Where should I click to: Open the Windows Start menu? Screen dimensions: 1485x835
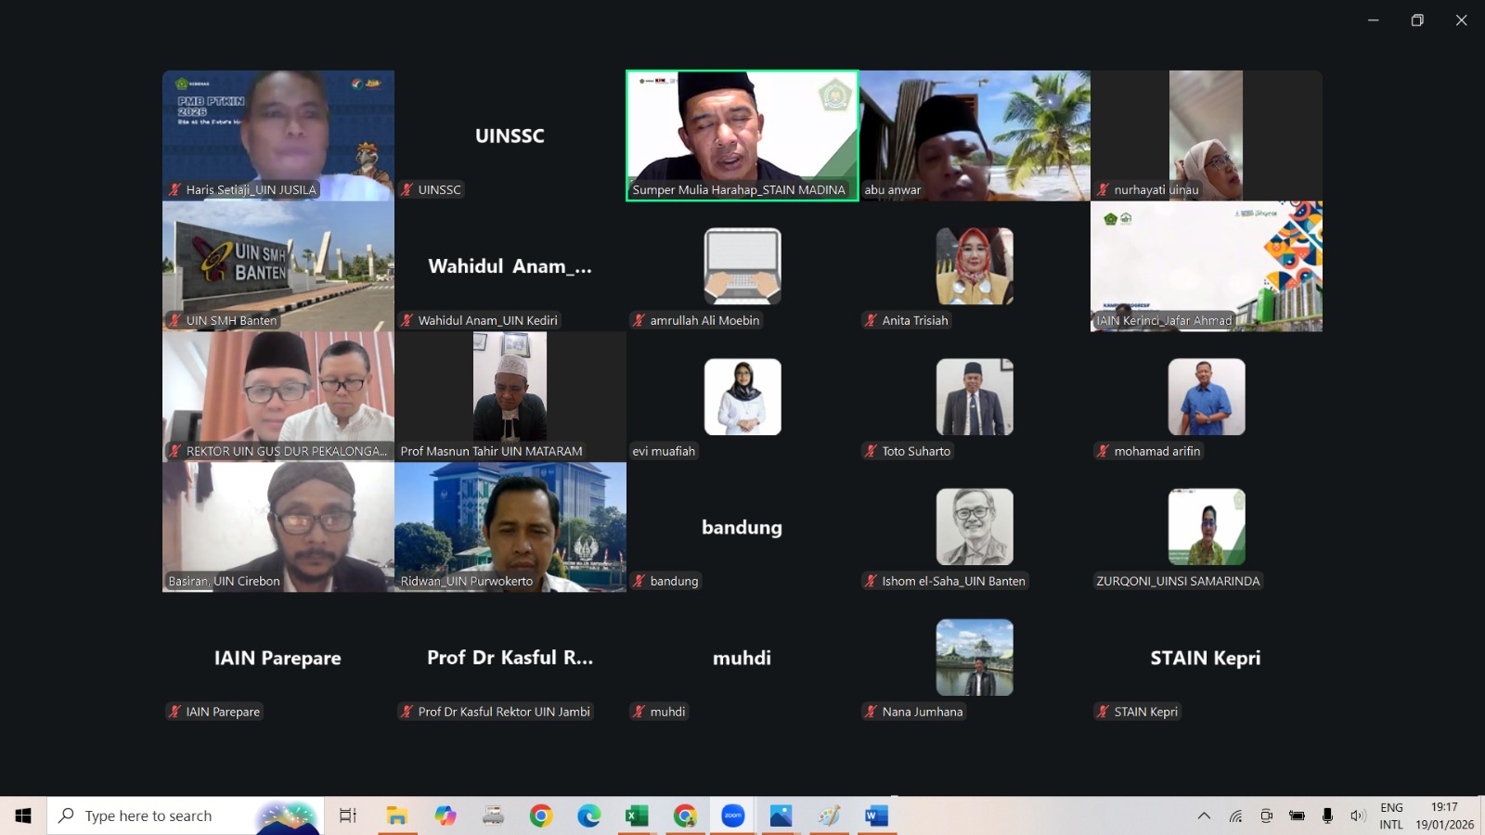[x=23, y=816]
